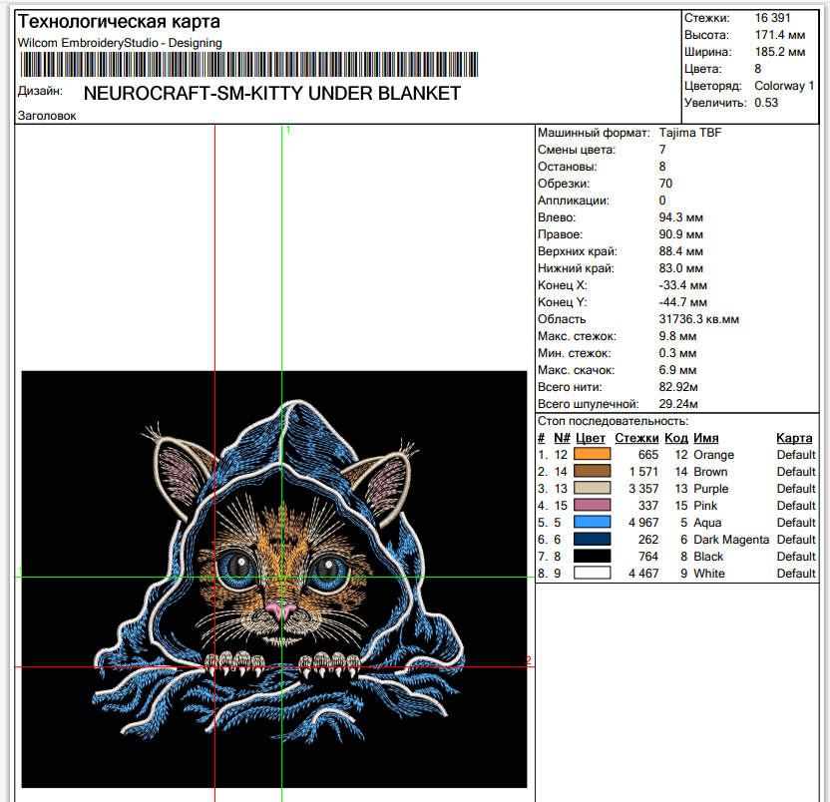Click the 'Карта' column header
Image resolution: width=830 pixels, height=802 pixels.
pos(794,438)
